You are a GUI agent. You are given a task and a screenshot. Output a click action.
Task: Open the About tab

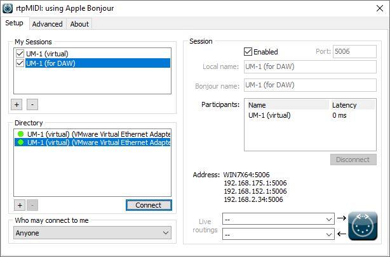79,24
